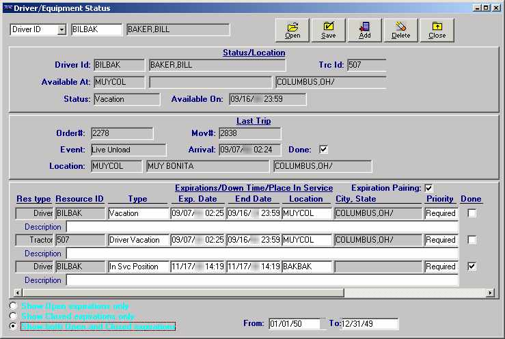Open the window system menu icon in the title bar
The image size is (505, 339).
[8, 8]
